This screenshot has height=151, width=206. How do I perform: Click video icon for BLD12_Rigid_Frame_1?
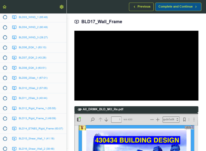click(14, 108)
